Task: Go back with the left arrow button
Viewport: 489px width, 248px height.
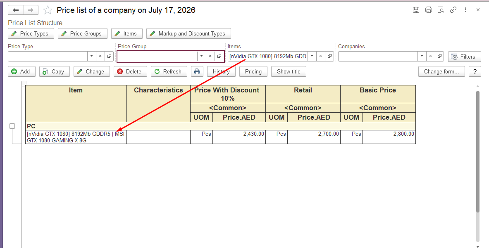Action: 16,10
